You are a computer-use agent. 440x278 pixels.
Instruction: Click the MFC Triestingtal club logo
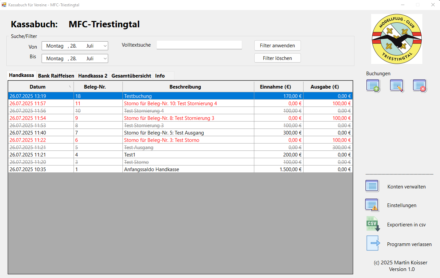click(397, 39)
